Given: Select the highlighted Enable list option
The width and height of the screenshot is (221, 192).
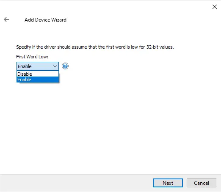Looking at the screenshot, I should pyautogui.click(x=38, y=80).
